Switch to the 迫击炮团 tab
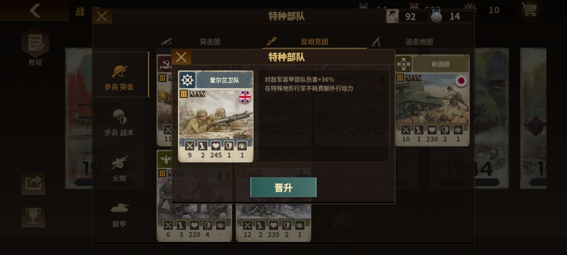This screenshot has width=567, height=255. (419, 42)
